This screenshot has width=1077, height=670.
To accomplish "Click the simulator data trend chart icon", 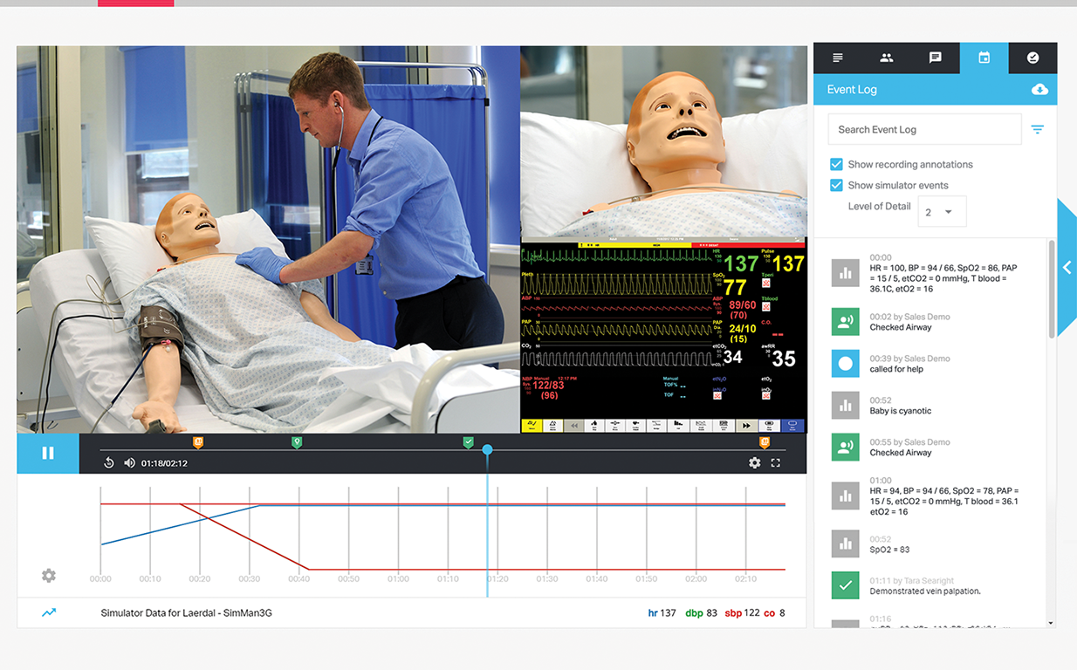I will pos(50,612).
